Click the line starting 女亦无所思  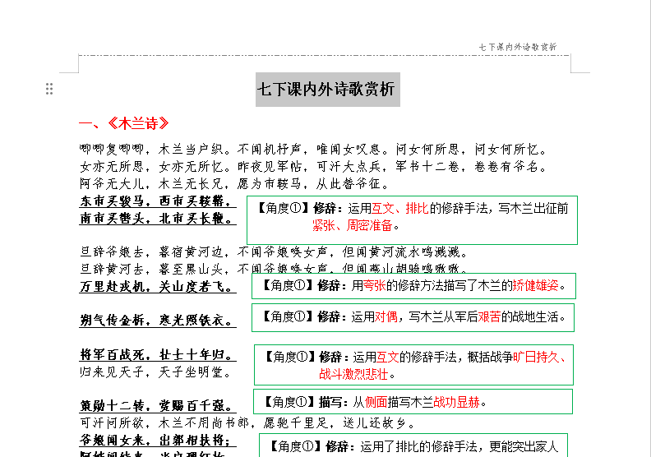pos(314,167)
